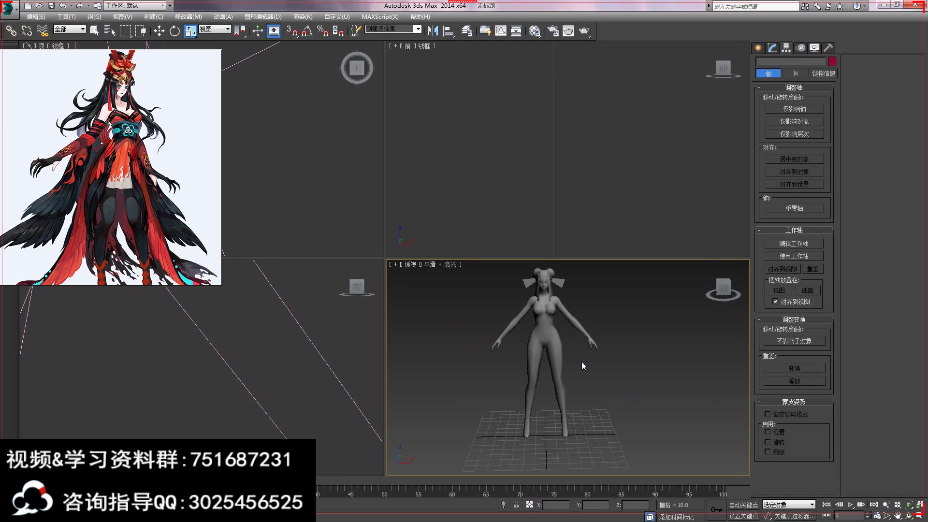928x522 pixels.
Task: Enable the 蒙皮姿势模式 checkbox
Action: 768,414
